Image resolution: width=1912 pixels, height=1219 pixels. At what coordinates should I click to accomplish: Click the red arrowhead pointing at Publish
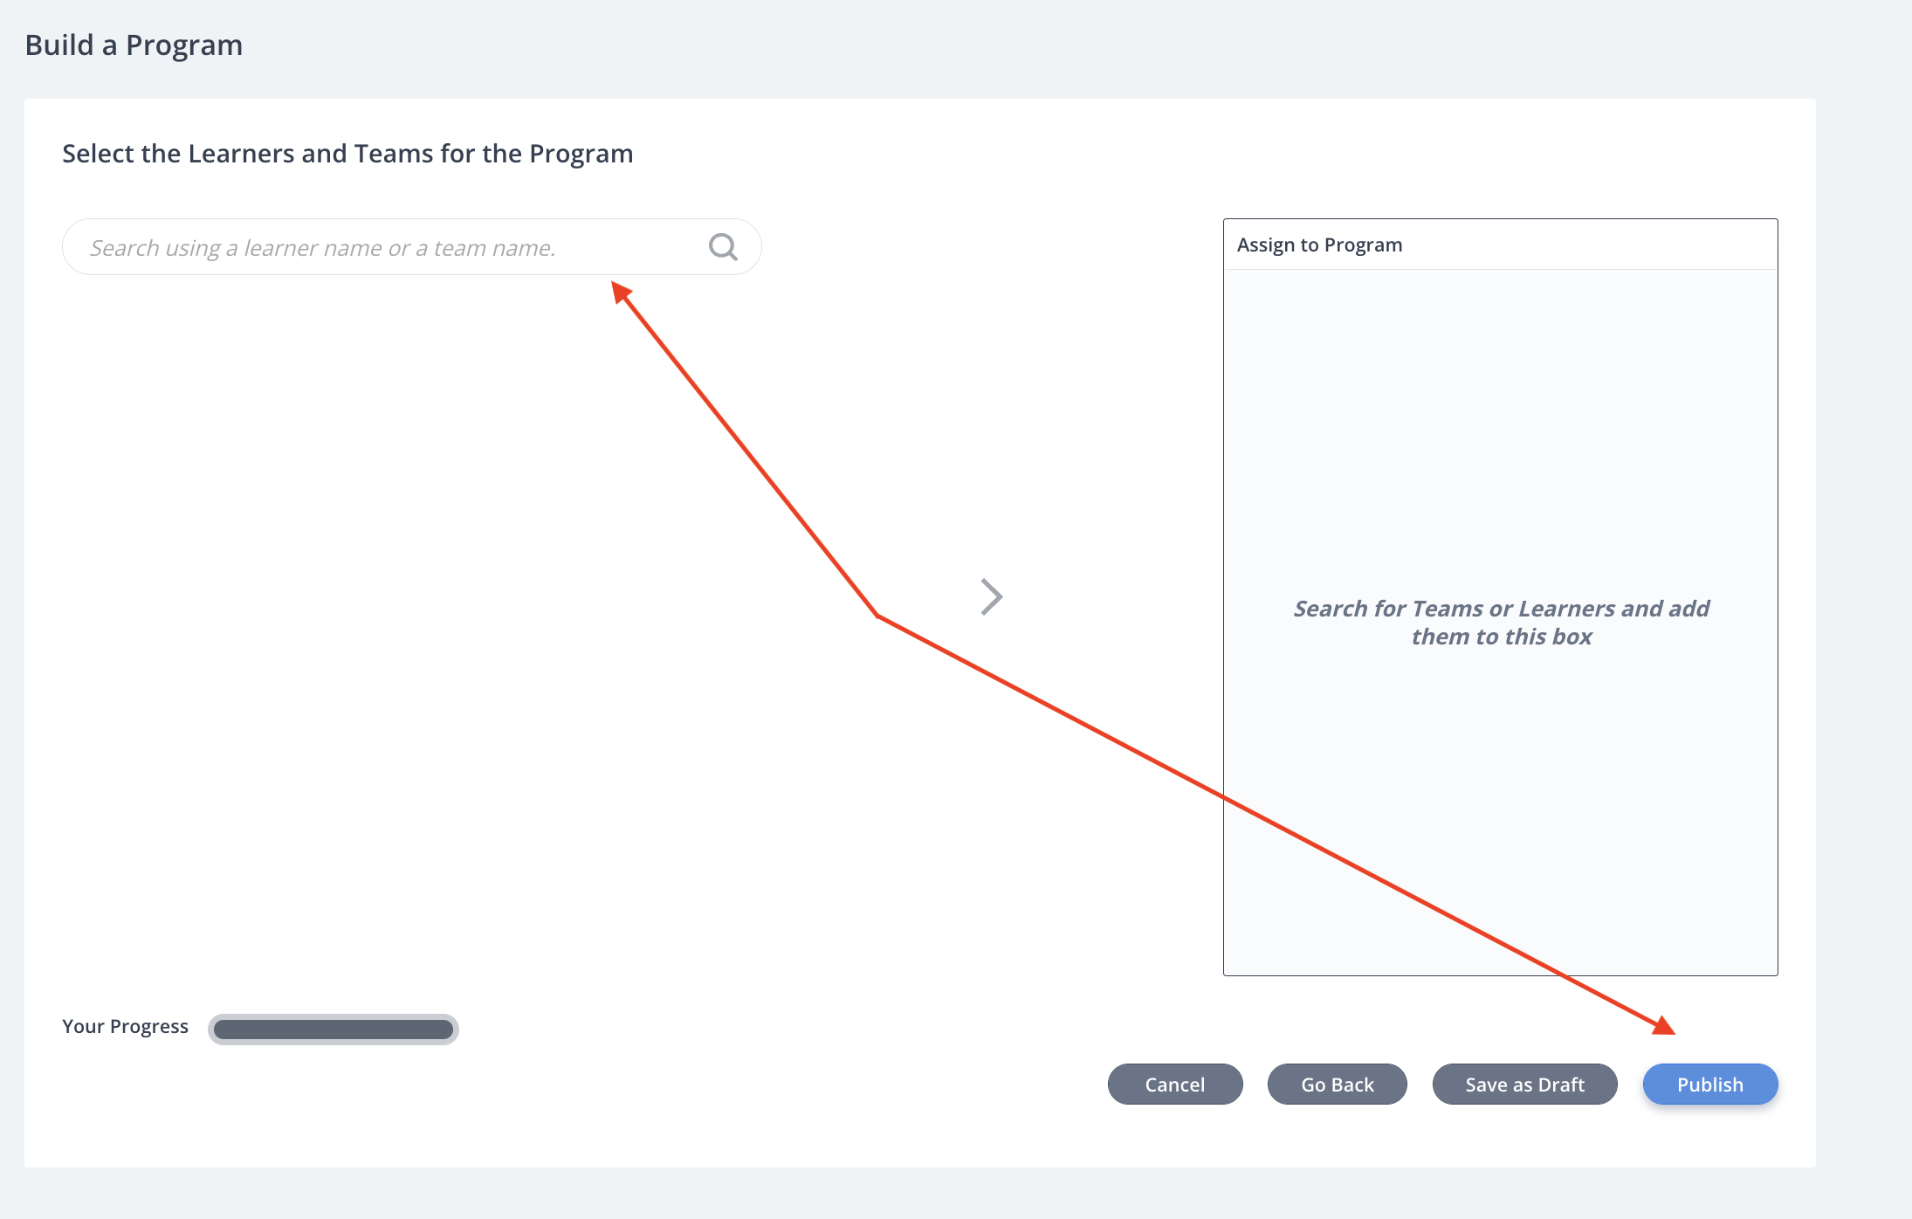coord(1664,1026)
